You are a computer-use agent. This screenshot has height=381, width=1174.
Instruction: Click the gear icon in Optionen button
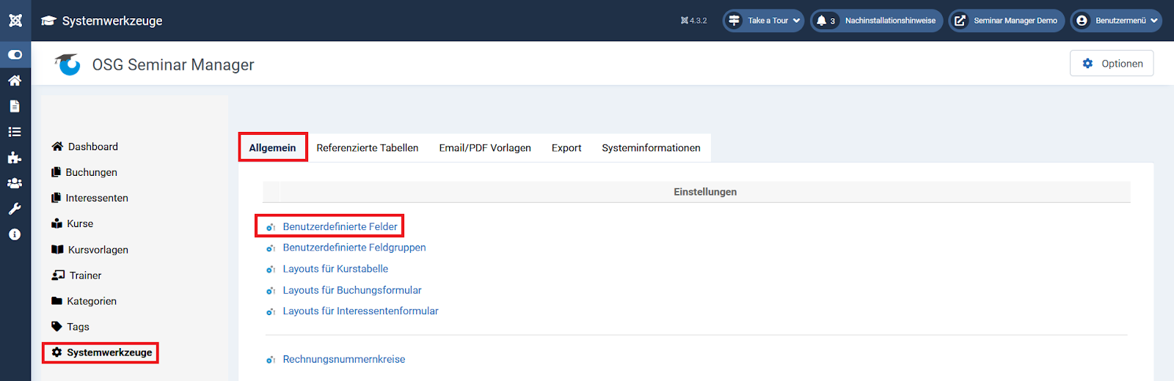tap(1087, 64)
